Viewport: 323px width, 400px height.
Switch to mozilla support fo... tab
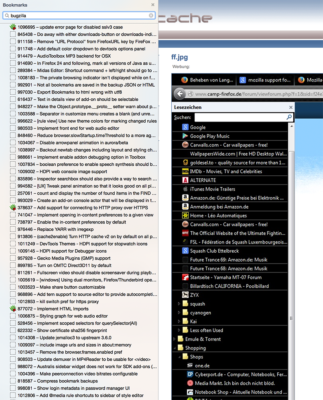click(x=265, y=80)
